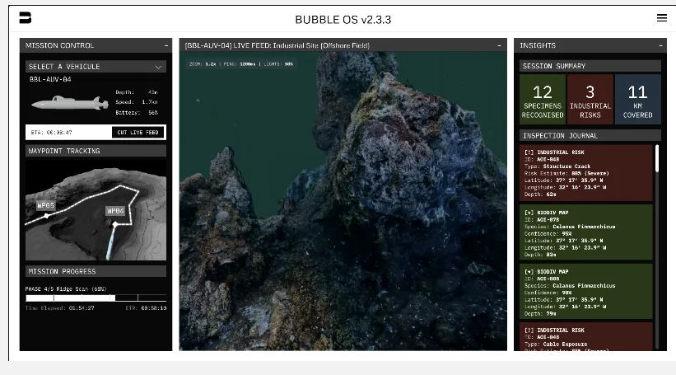This screenshot has height=375, width=676.
Task: Select the Structure Crack industrial risk entry
Action: coord(586,173)
